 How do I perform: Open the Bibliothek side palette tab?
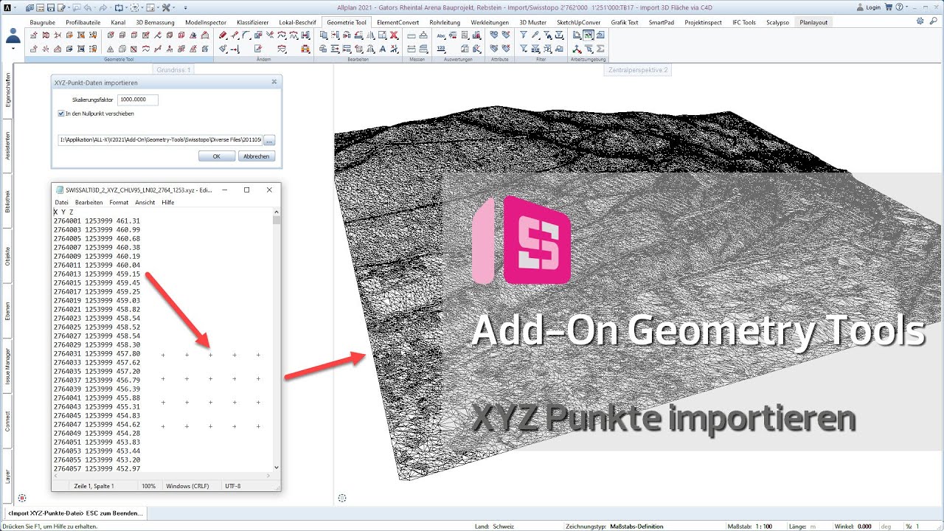[7, 202]
